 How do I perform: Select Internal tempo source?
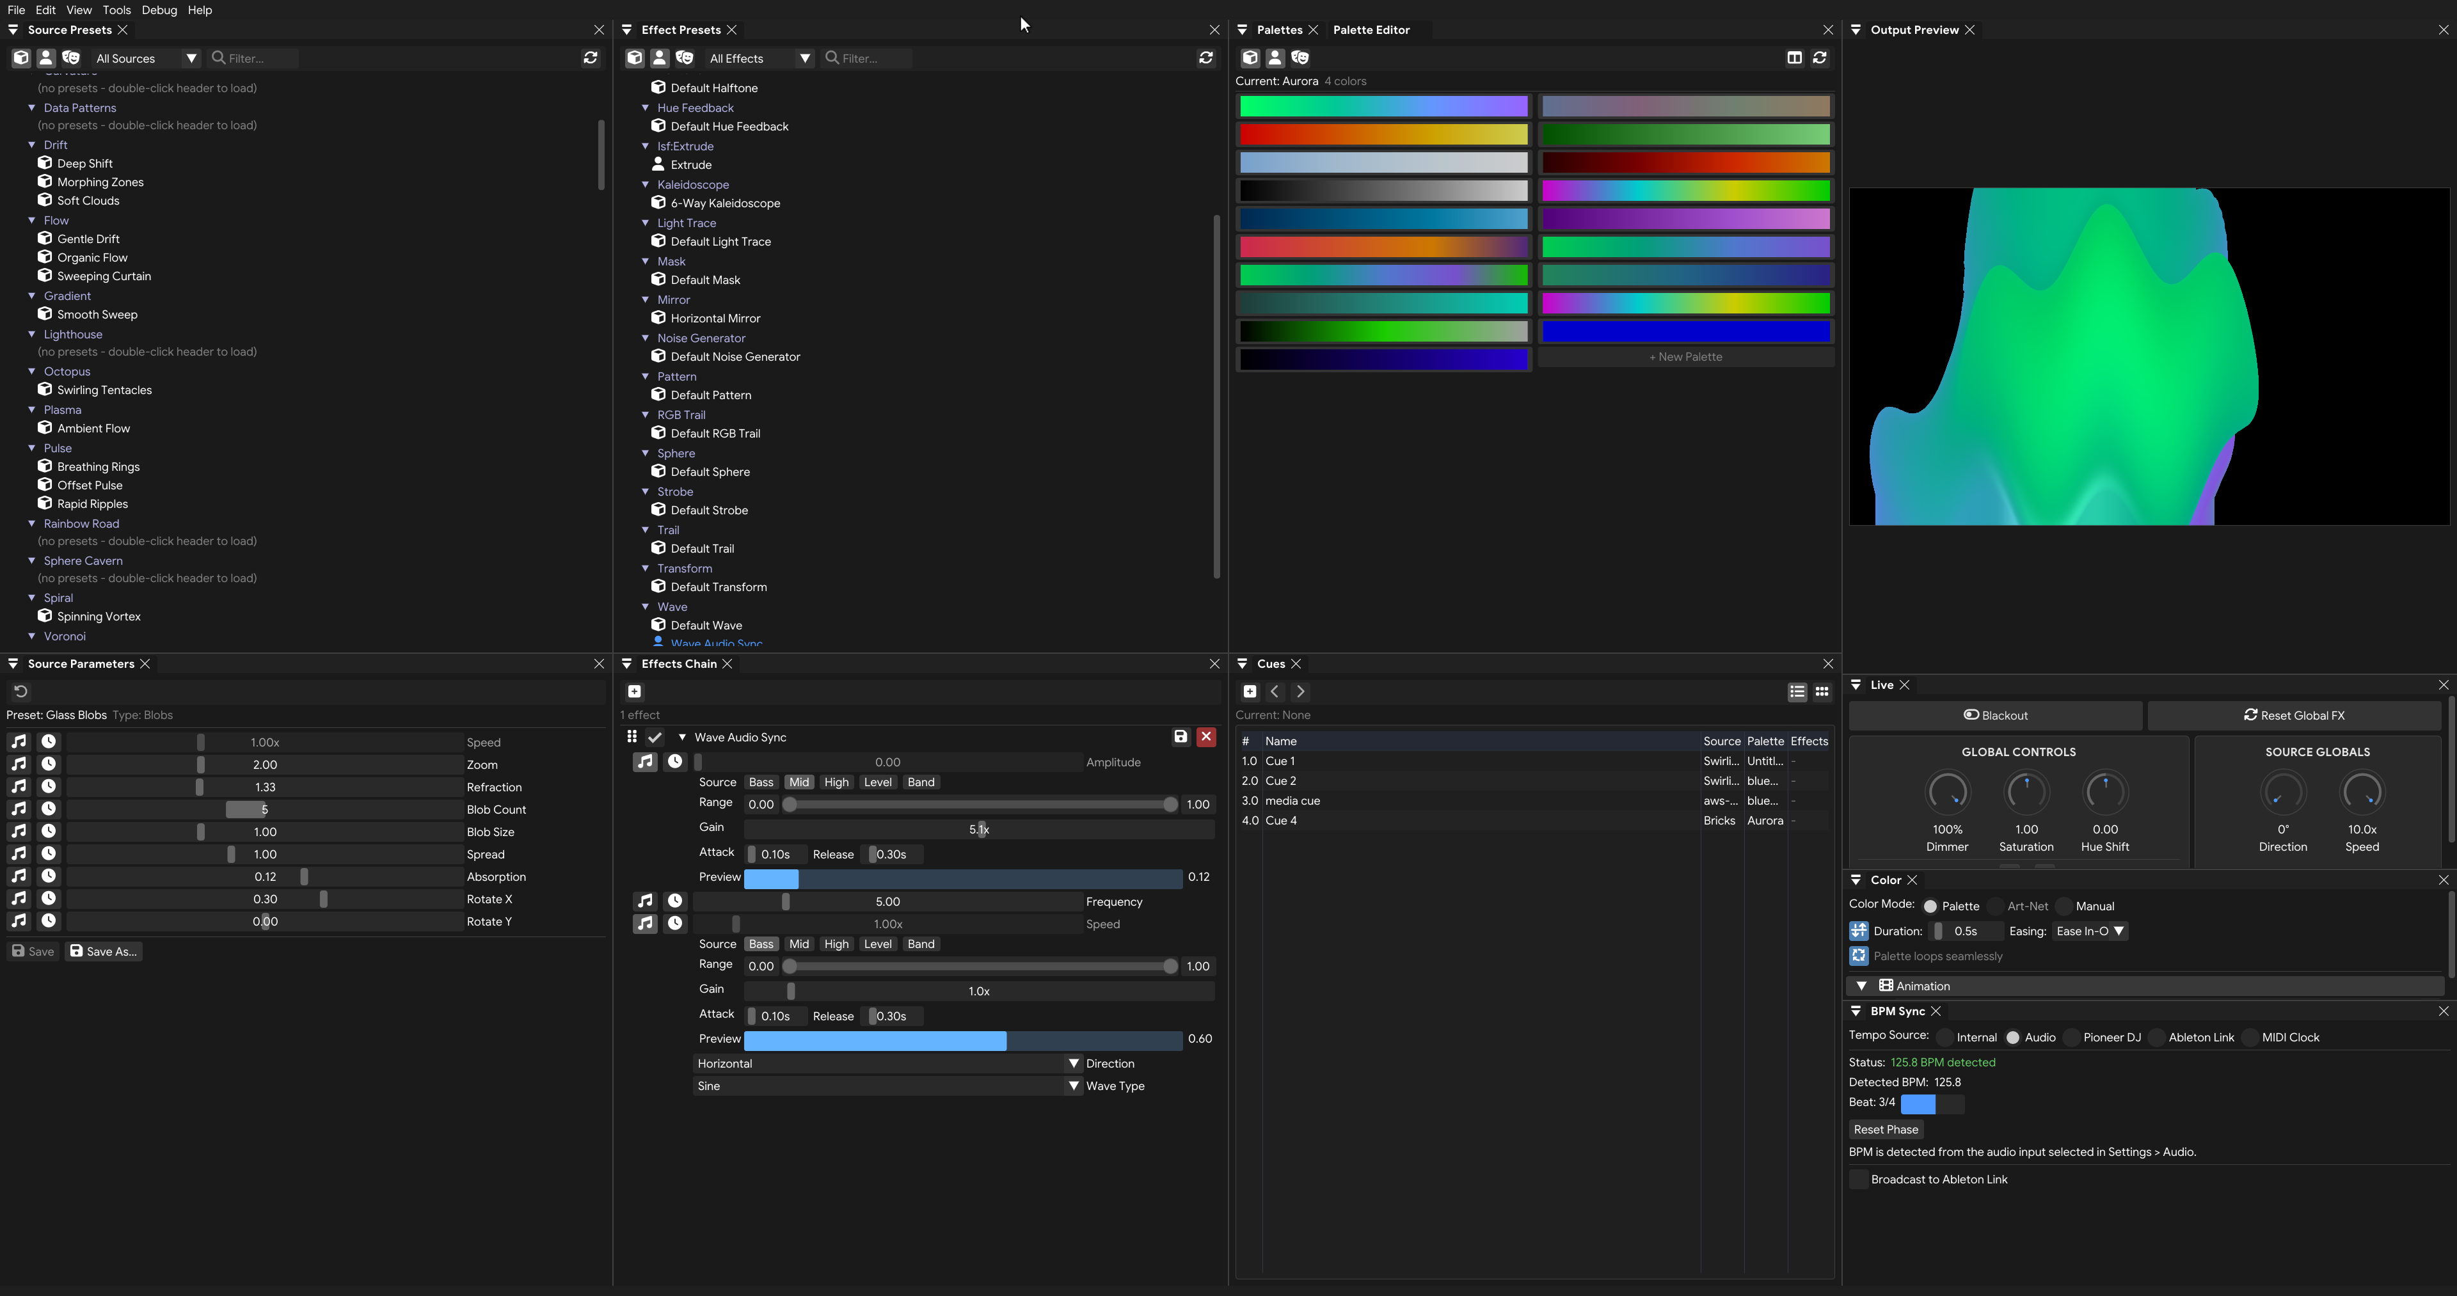(x=1967, y=1038)
